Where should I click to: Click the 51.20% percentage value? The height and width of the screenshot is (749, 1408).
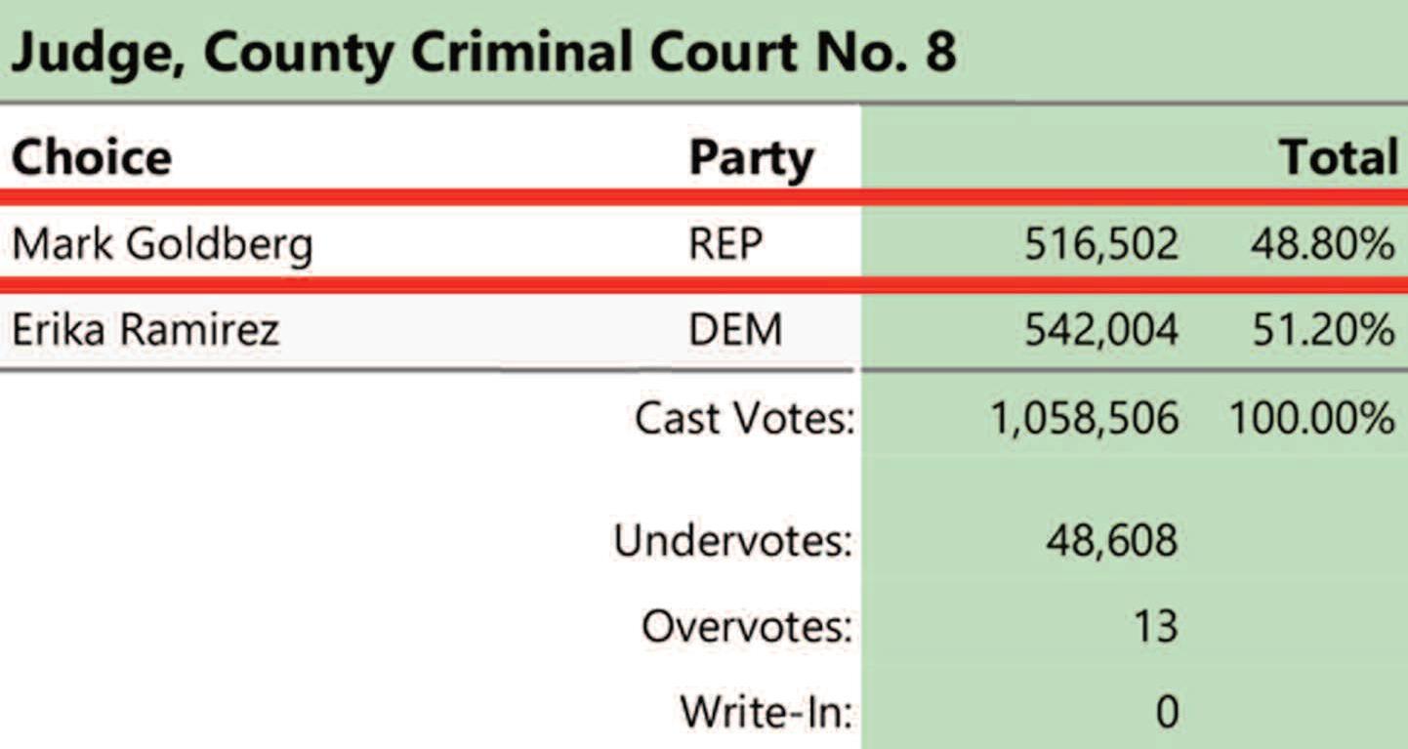coord(1322,330)
